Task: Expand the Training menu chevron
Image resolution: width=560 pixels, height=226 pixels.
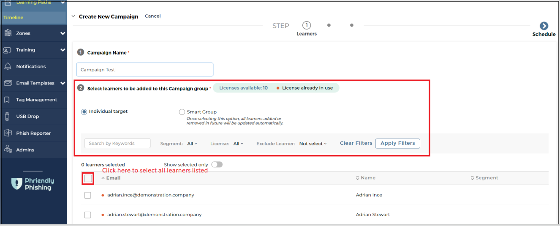Action: point(63,50)
